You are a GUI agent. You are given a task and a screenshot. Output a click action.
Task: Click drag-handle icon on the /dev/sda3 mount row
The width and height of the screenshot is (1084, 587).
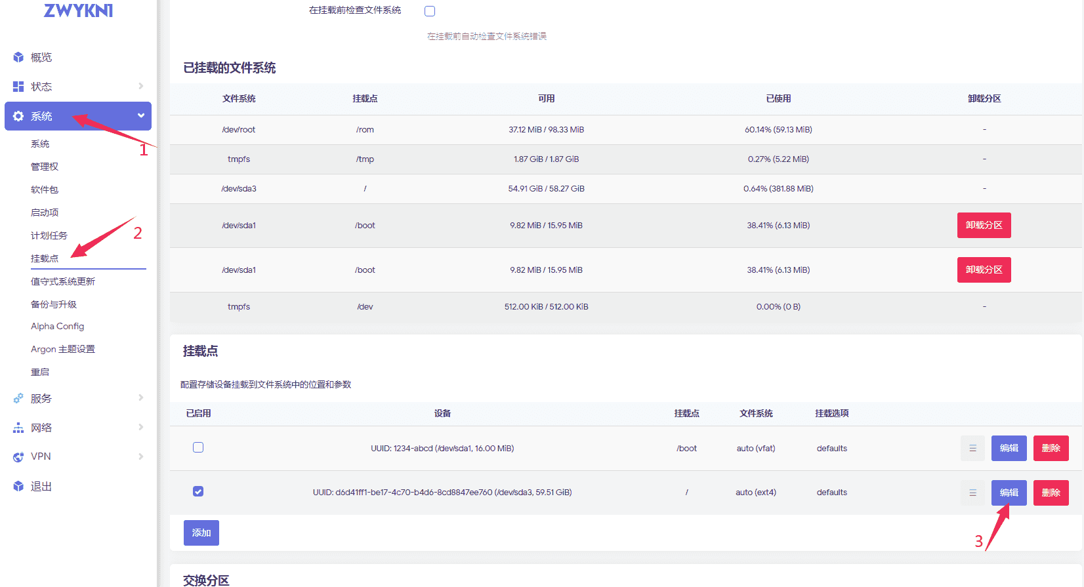click(972, 493)
